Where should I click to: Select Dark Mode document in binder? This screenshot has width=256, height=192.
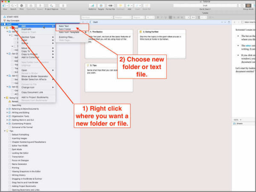(17, 149)
